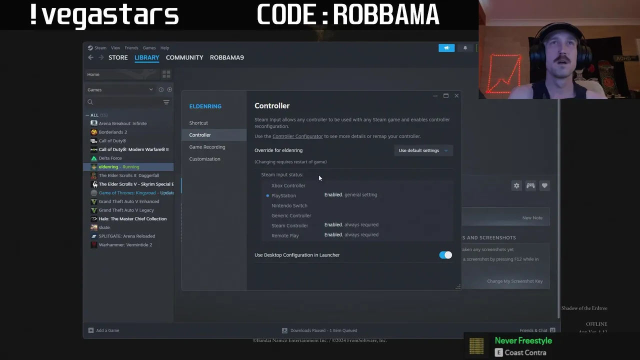Viewport: 640px width, 360px height.
Task: Click the Warhammer: Vermintide 2 icon
Action: 94,245
